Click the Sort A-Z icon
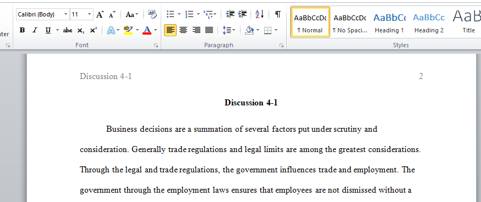Viewport: 481px width, 202px height. pyautogui.click(x=260, y=14)
